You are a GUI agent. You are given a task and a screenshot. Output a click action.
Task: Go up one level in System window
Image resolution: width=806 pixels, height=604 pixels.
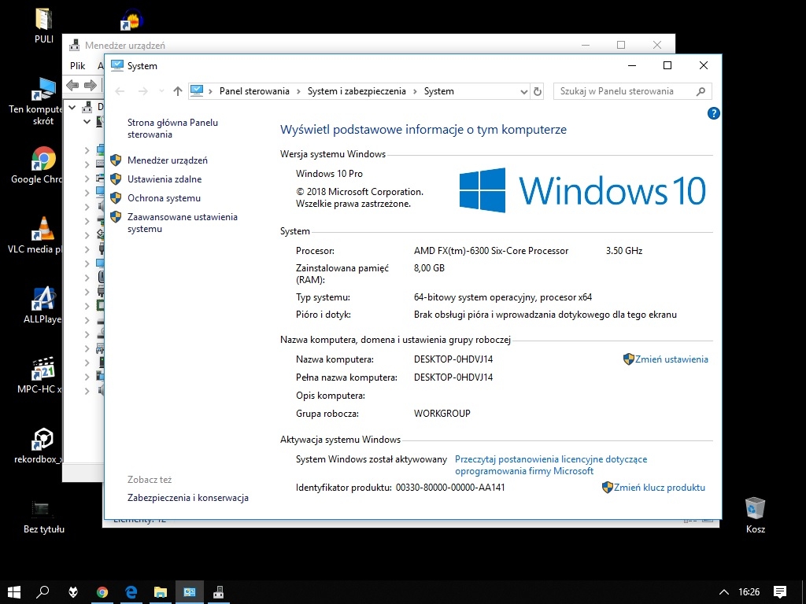coord(178,91)
